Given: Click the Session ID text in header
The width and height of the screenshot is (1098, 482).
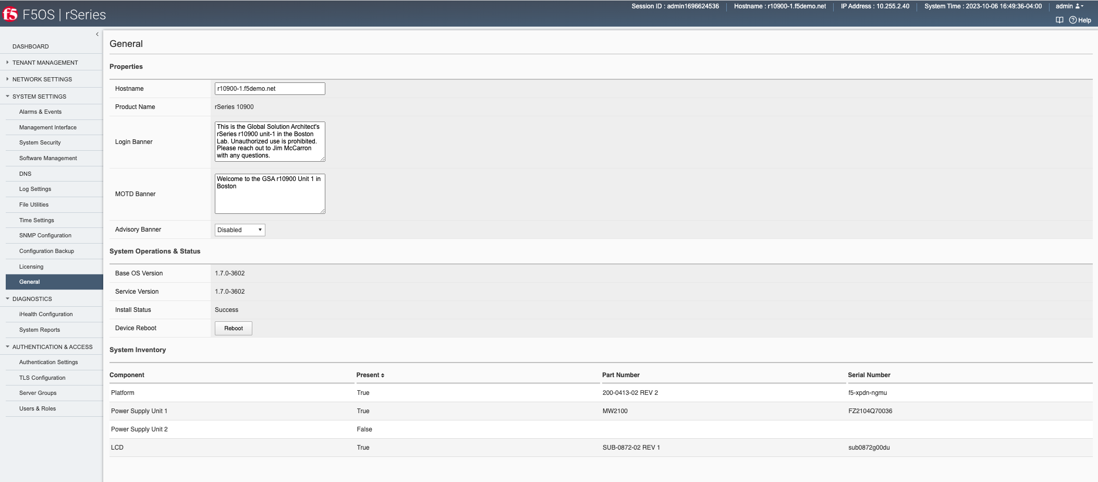Looking at the screenshot, I should point(675,6).
